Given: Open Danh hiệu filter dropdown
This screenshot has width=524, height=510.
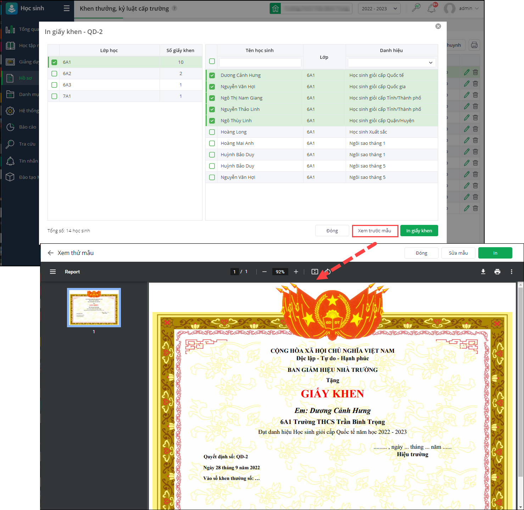Looking at the screenshot, I should click(x=392, y=63).
